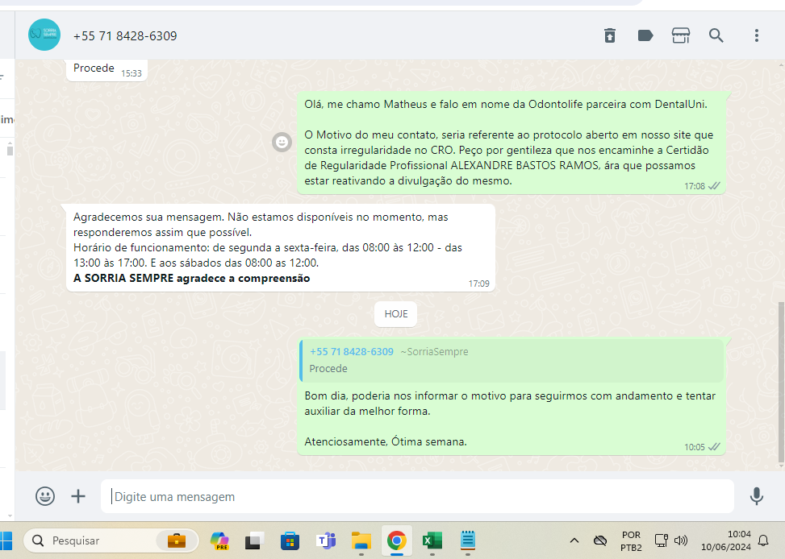Open Notepad from the taskbar
This screenshot has height=559, width=785.
point(468,540)
